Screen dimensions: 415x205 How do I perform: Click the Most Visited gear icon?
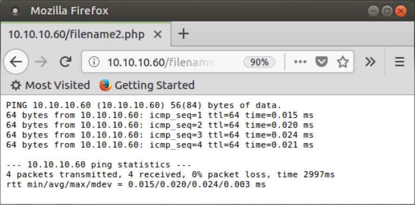click(16, 85)
